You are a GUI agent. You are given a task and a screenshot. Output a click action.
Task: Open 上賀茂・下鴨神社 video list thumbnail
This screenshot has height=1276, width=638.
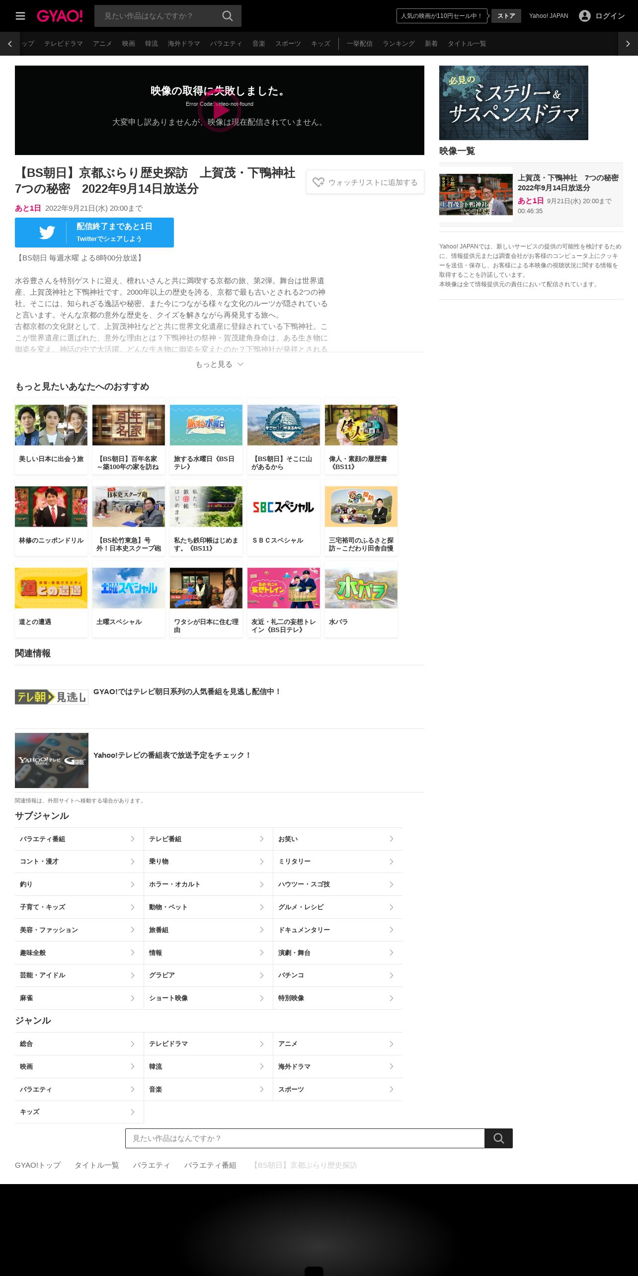coord(476,194)
